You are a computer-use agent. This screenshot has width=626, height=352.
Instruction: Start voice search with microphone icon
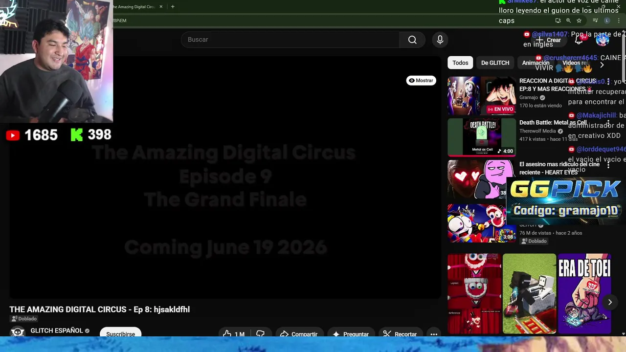[440, 40]
